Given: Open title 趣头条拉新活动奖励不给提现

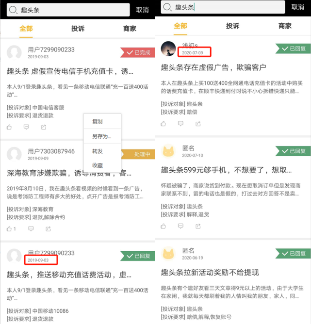Looking at the screenshot, I should tap(210, 272).
